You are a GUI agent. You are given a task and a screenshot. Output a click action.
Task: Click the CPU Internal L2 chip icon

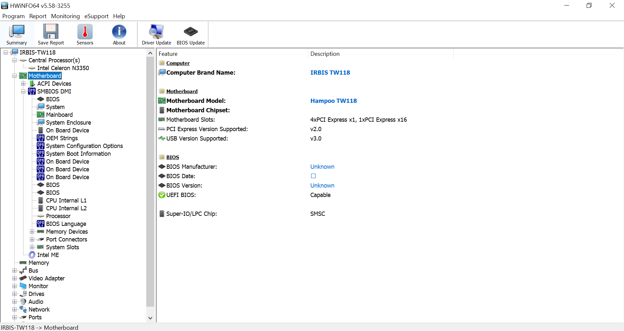pos(41,208)
